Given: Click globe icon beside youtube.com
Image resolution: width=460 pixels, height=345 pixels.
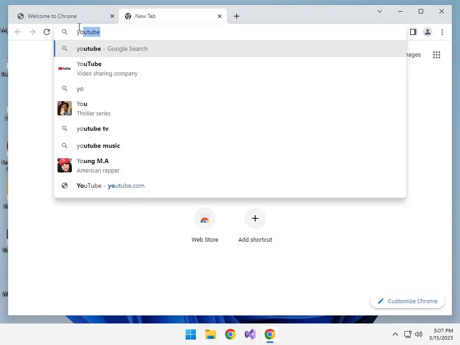Looking at the screenshot, I should (x=65, y=186).
